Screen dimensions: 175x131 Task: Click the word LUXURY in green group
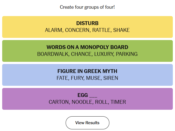point(104,54)
